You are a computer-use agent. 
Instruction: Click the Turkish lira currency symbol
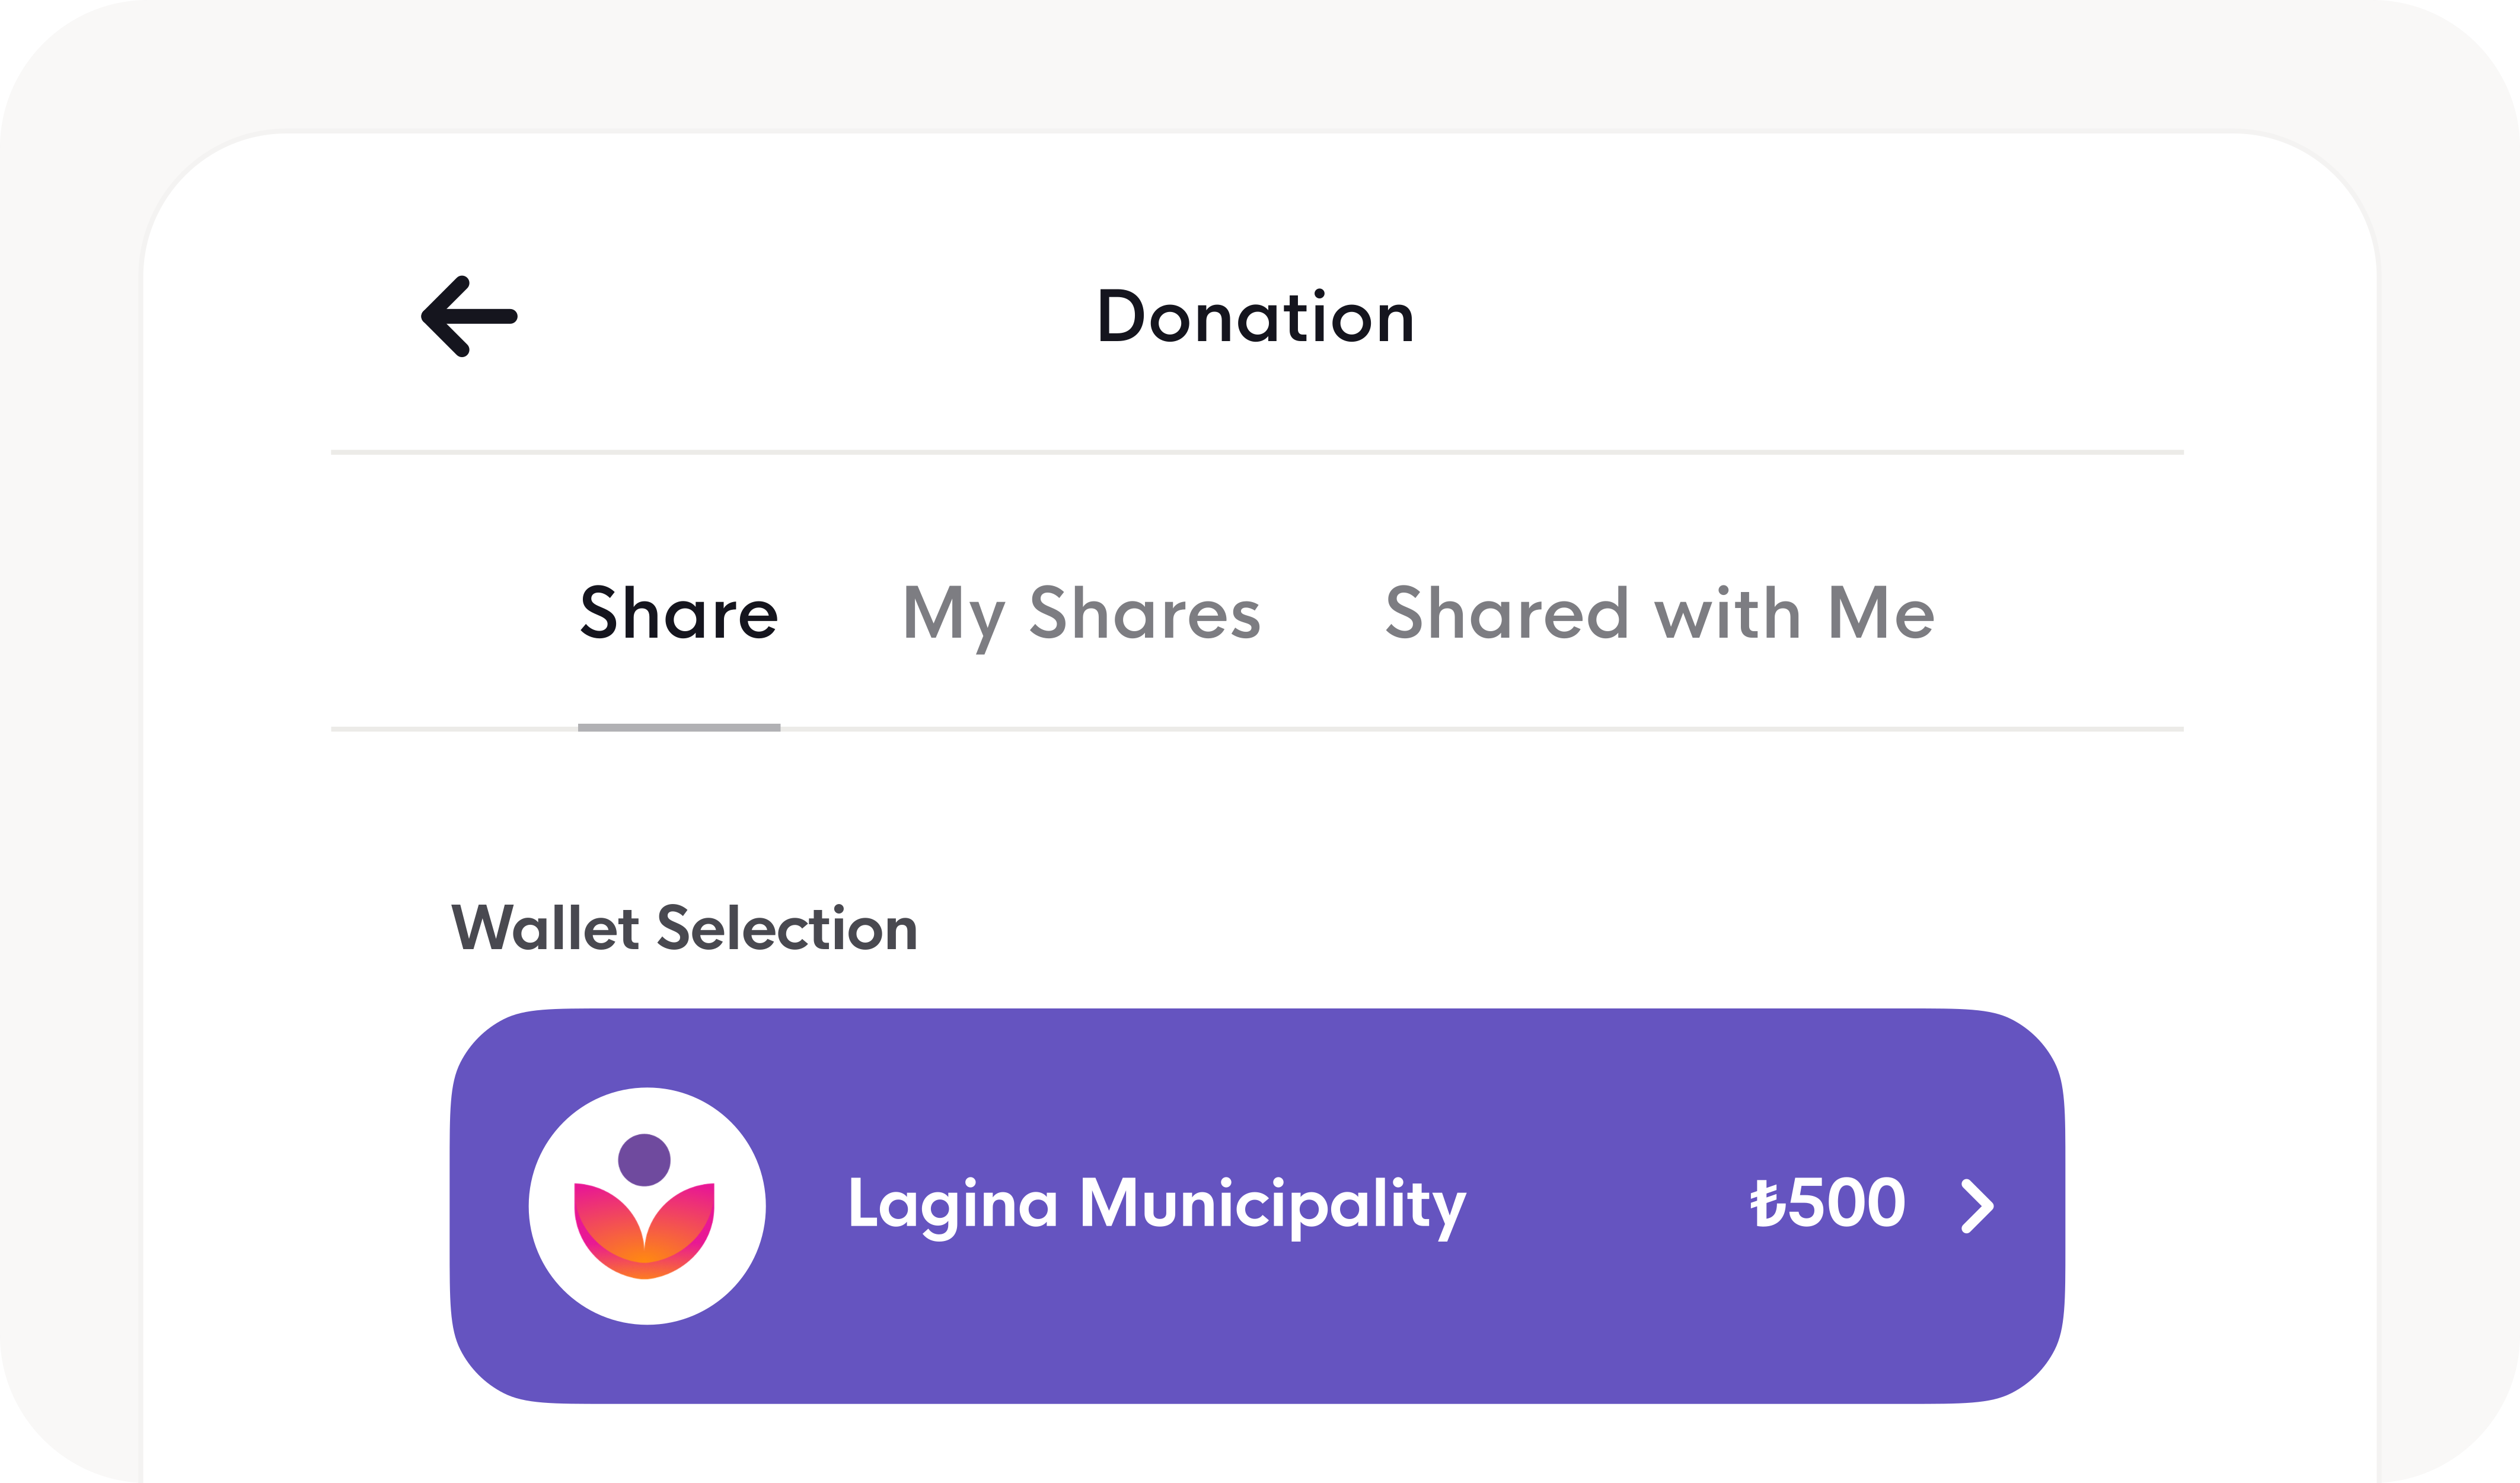(x=1767, y=1204)
